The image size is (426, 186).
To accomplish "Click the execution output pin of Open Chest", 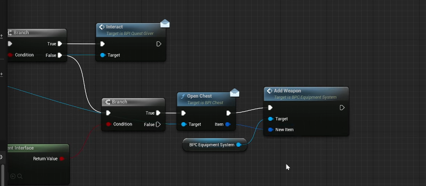I will pyautogui.click(x=229, y=113).
